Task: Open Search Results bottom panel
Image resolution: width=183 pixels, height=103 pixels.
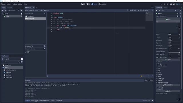Action: pos(44,100)
